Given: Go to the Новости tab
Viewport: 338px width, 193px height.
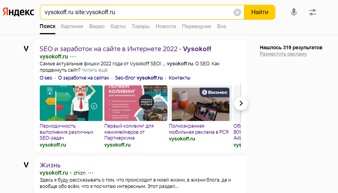Looking at the screenshot, I should (x=166, y=26).
